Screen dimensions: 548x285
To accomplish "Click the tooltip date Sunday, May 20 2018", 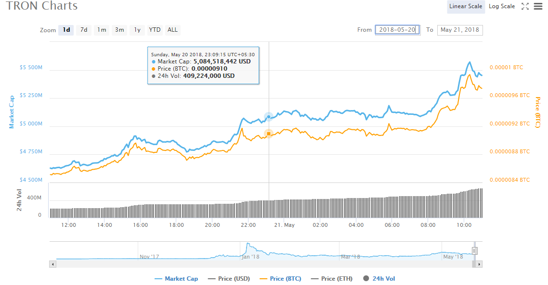I will tap(177, 55).
